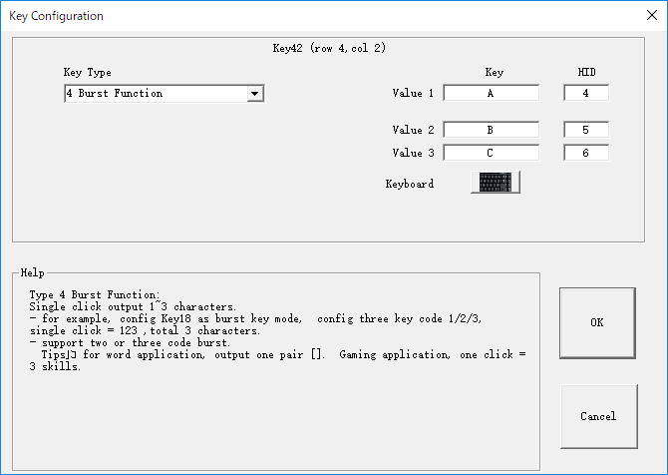
Task: Dismiss dialog with Cancel button
Action: [x=598, y=416]
